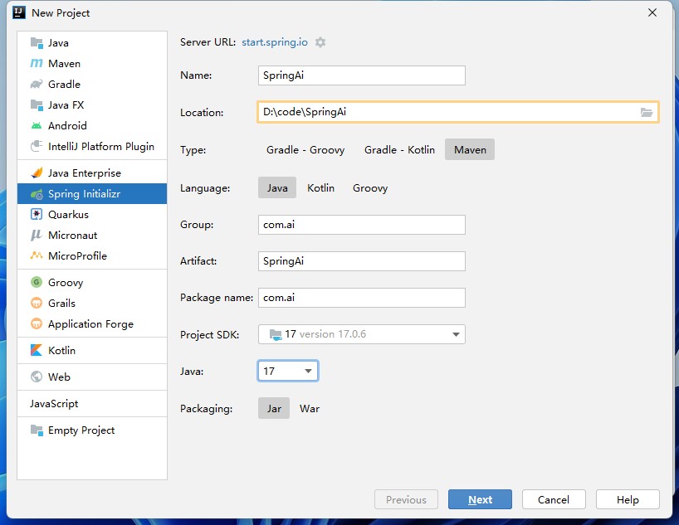The width and height of the screenshot is (679, 525).
Task: Click the Java project type icon
Action: [37, 43]
